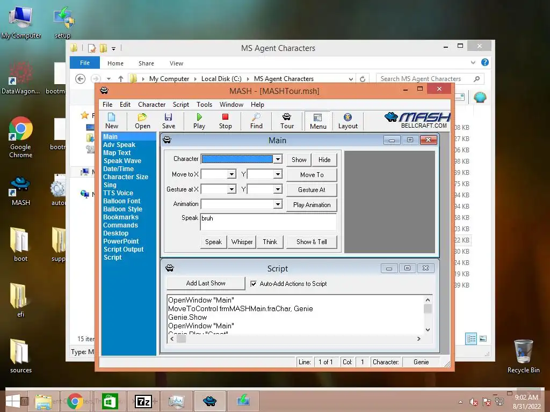Viewport: 550px width, 412px height.
Task: Click the Script panel hat icon
Action: [170, 268]
